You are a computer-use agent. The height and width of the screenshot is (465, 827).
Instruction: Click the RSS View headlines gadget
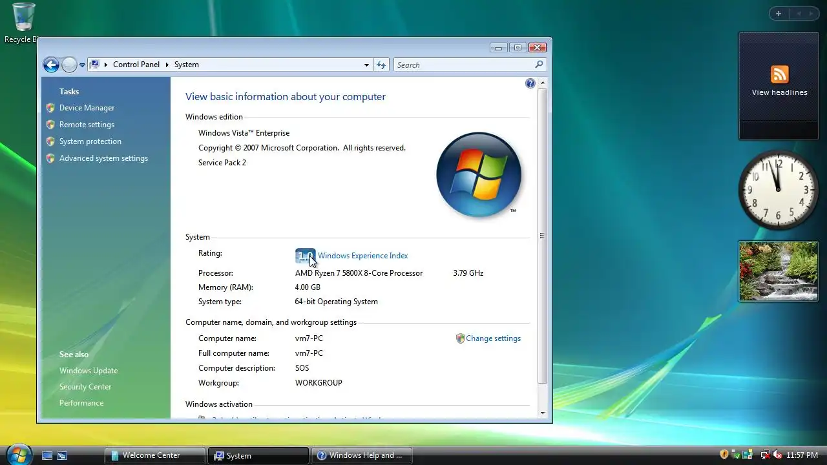pyautogui.click(x=779, y=86)
